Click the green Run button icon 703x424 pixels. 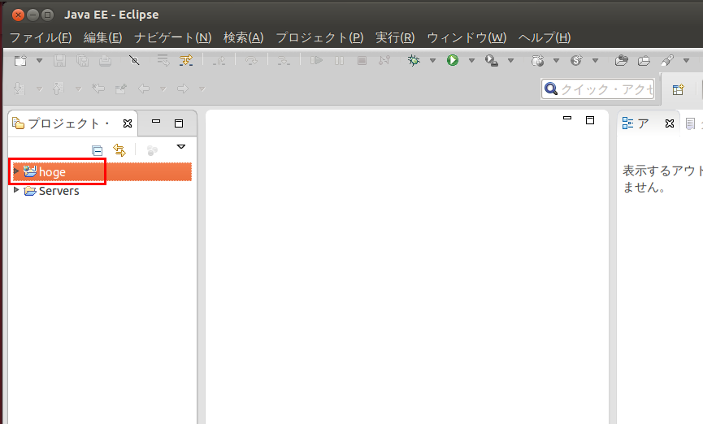pyautogui.click(x=453, y=60)
